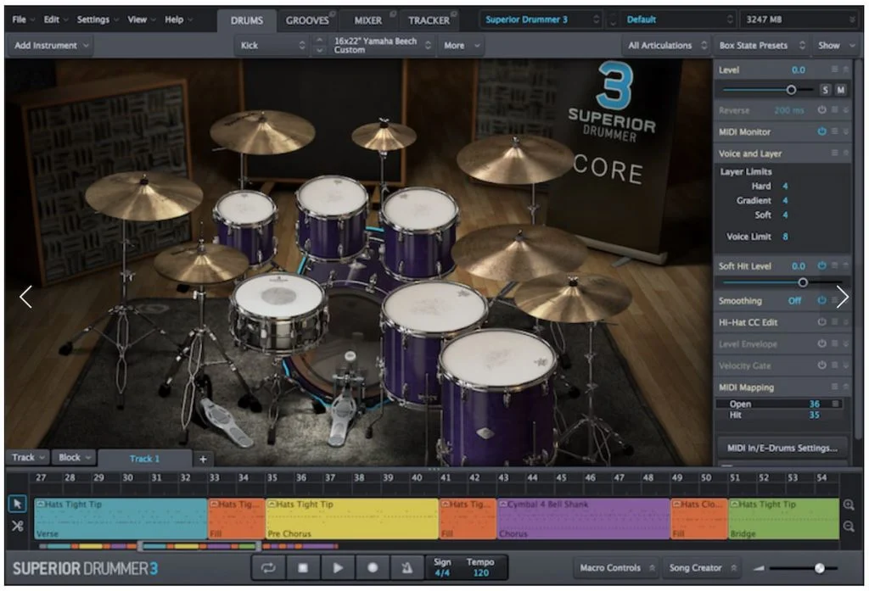The width and height of the screenshot is (869, 591).
Task: Toggle the metronome icon
Action: [406, 568]
